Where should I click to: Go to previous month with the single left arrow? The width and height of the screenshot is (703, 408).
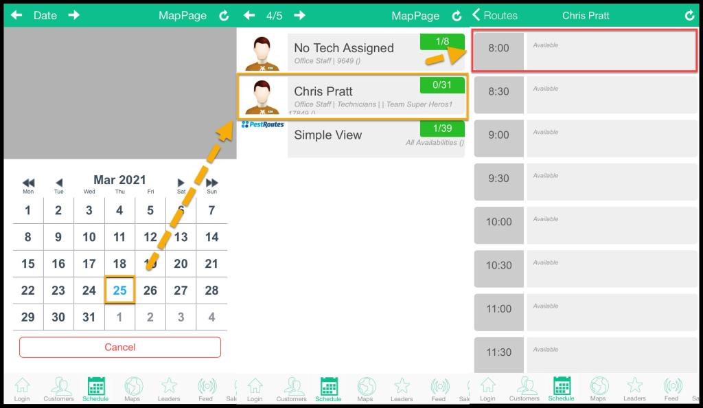click(59, 183)
